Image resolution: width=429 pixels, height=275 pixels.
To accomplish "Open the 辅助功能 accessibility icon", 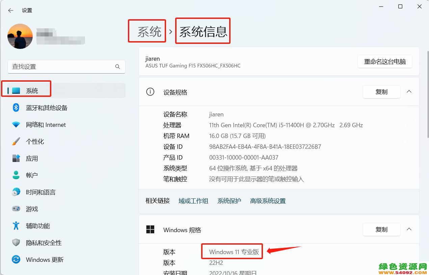I will click(x=16, y=226).
